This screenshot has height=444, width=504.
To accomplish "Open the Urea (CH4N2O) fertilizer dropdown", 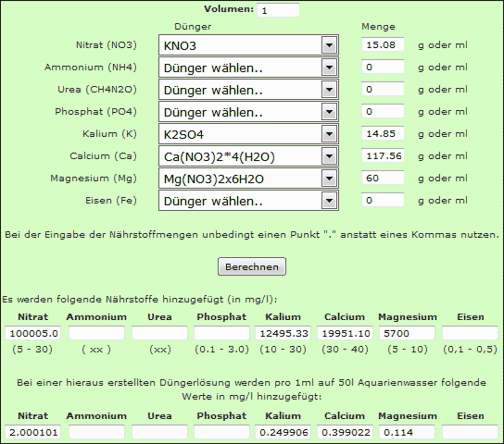I will tap(248, 90).
